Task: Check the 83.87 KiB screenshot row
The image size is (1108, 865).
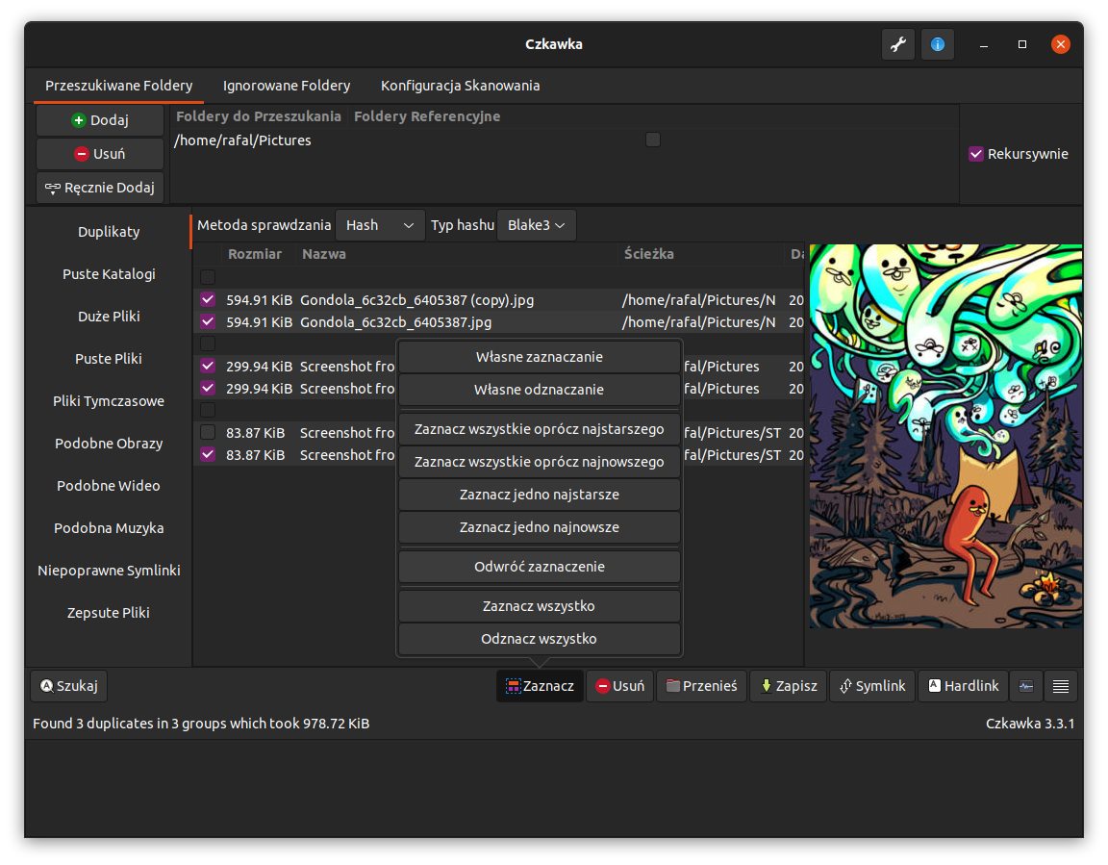Action: (207, 432)
